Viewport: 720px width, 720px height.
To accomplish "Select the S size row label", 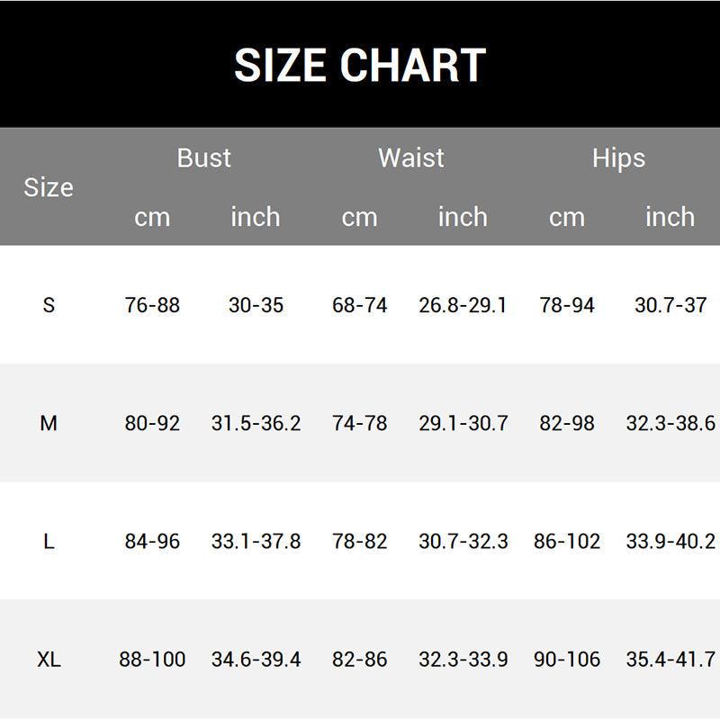I will (x=49, y=305).
